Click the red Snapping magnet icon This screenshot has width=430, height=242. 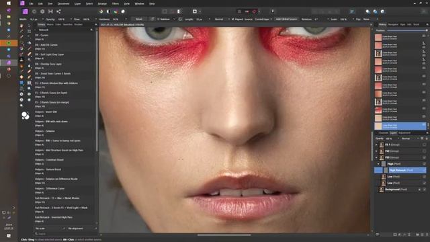click(255, 11)
